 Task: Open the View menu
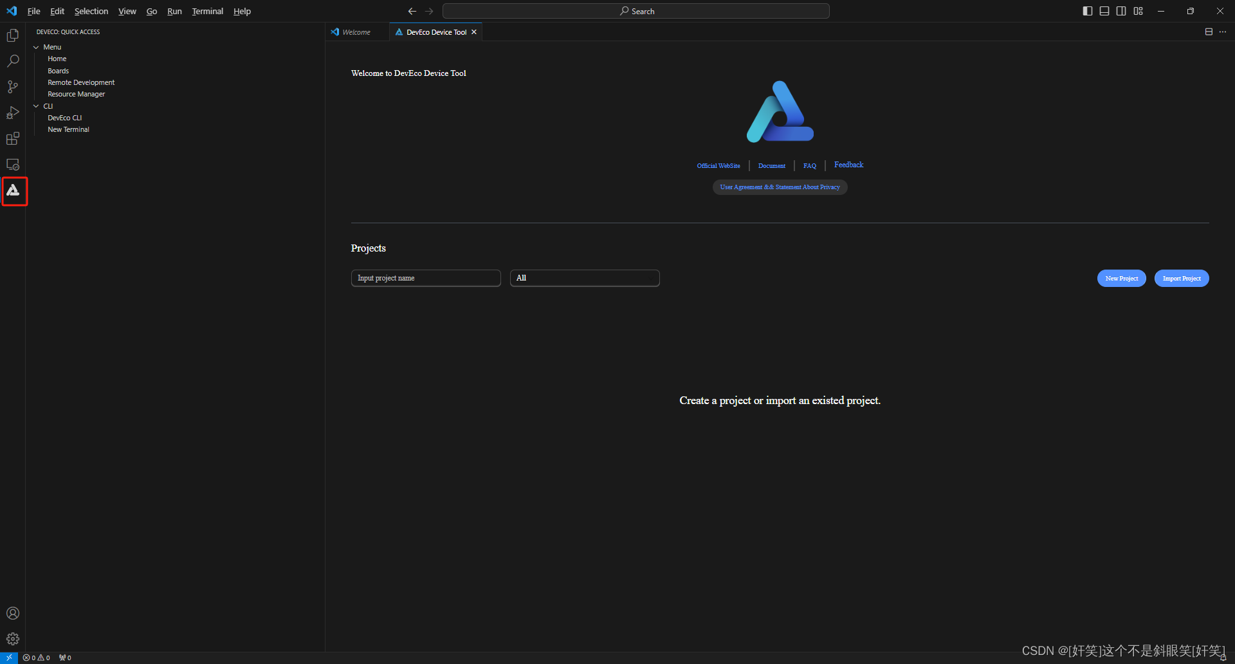127,11
